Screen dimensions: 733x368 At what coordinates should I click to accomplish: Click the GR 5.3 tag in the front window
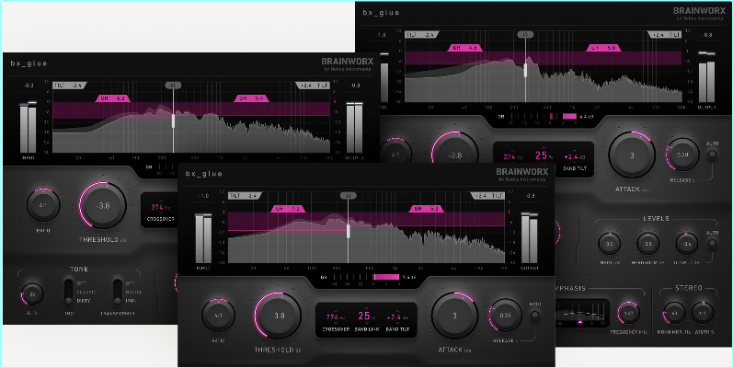tap(427, 209)
